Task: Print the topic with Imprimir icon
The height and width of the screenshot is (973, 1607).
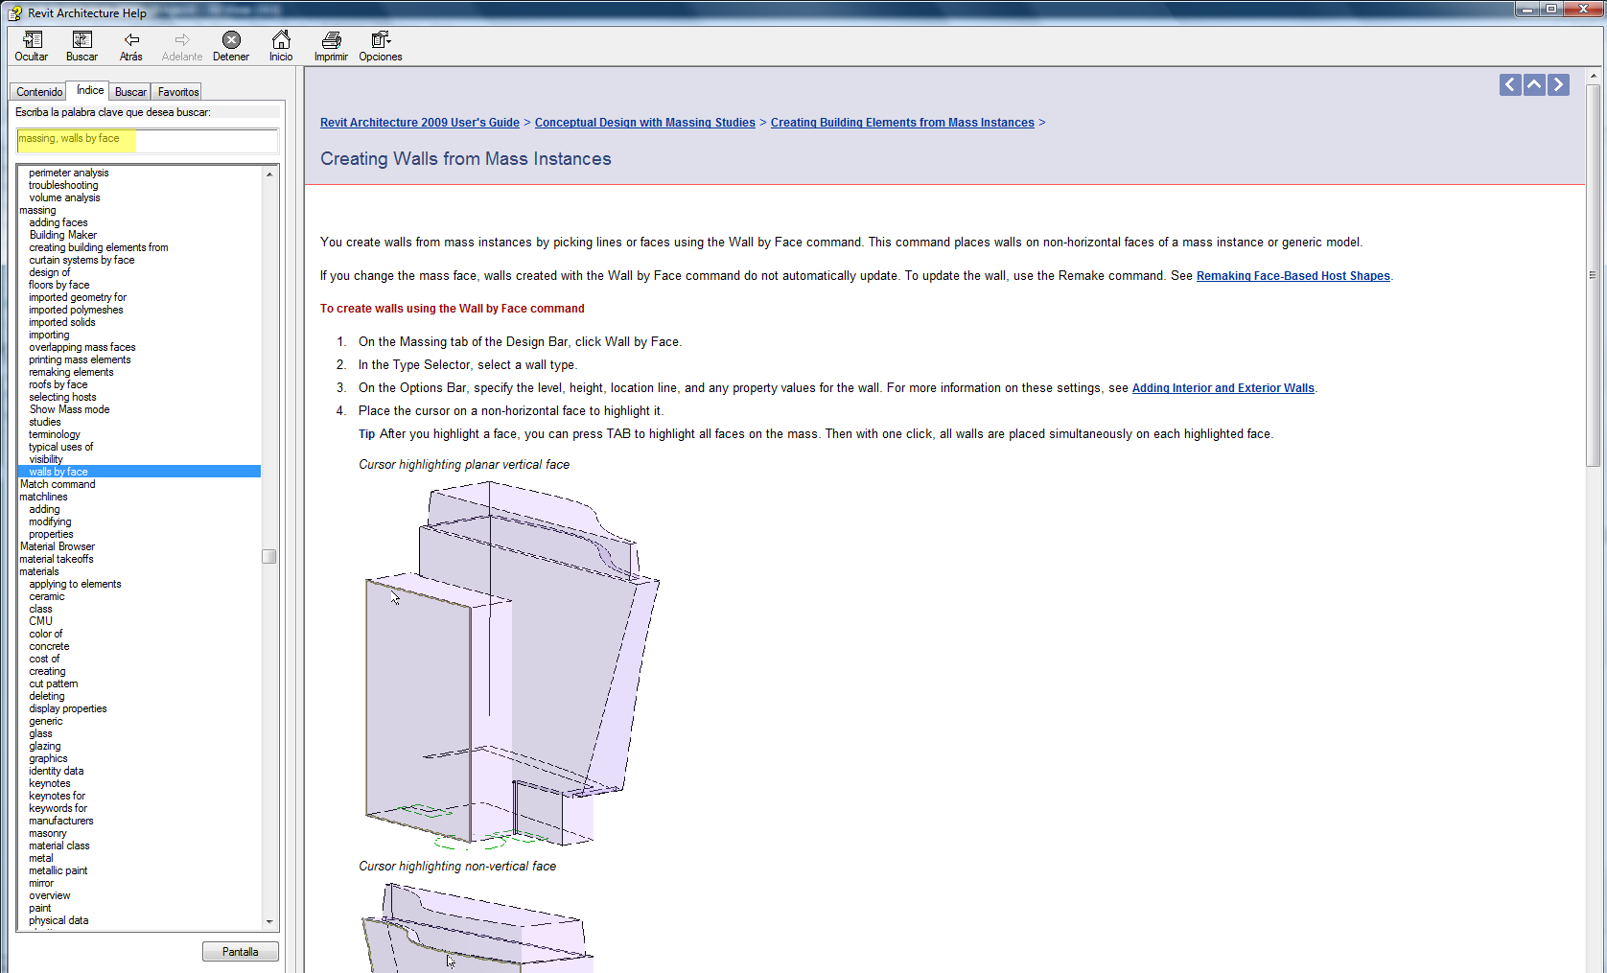Action: [x=331, y=45]
